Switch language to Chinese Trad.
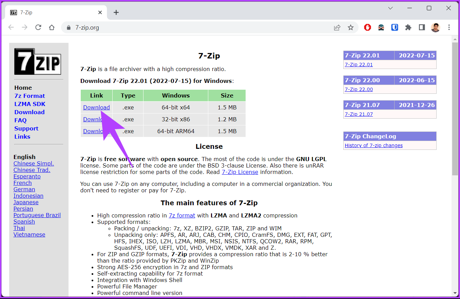The width and height of the screenshot is (460, 299). (32, 170)
